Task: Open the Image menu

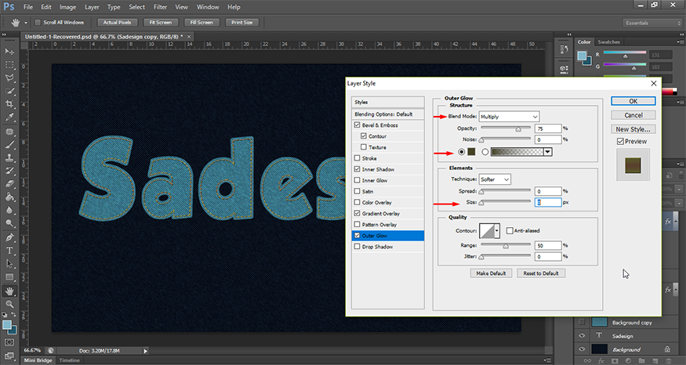Action: tap(67, 7)
